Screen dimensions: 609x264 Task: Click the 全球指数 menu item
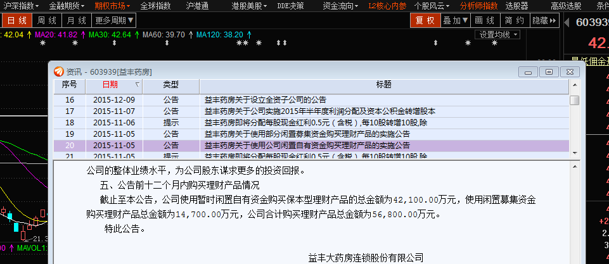(155, 6)
